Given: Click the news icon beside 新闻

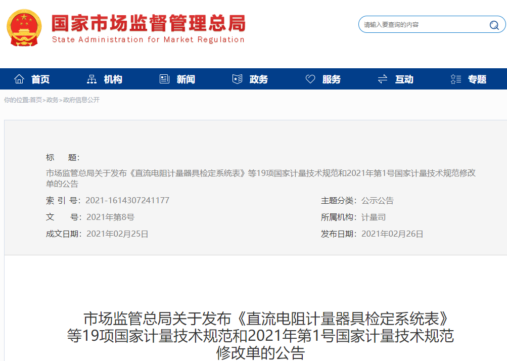Looking at the screenshot, I should point(164,79).
